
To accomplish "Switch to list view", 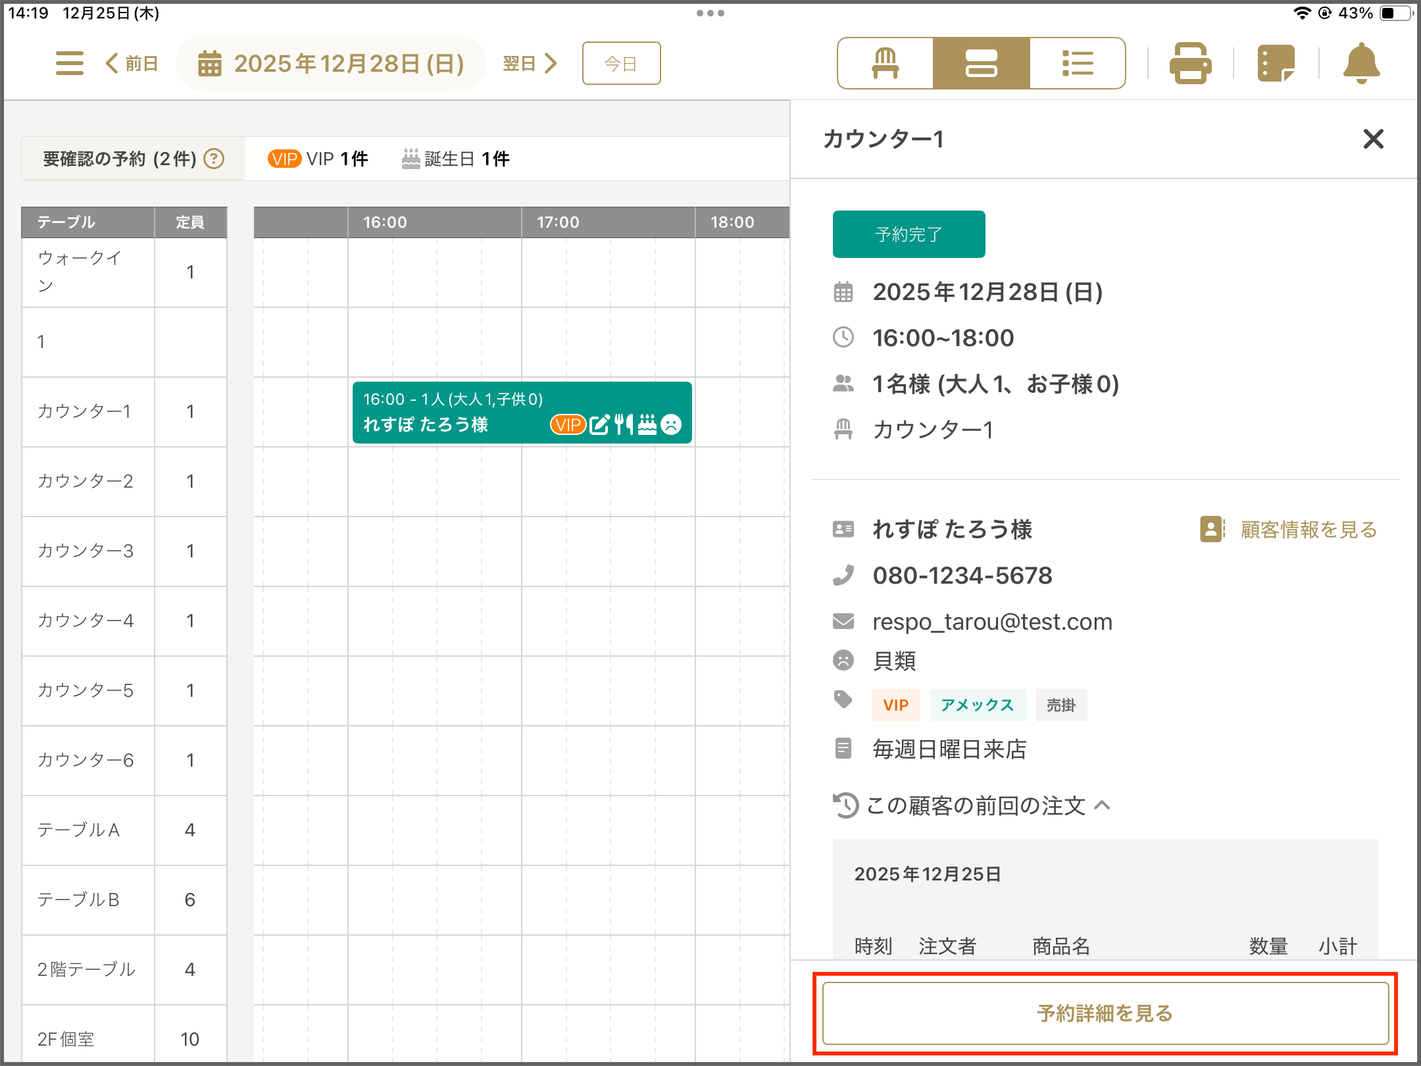I will coord(1077,63).
